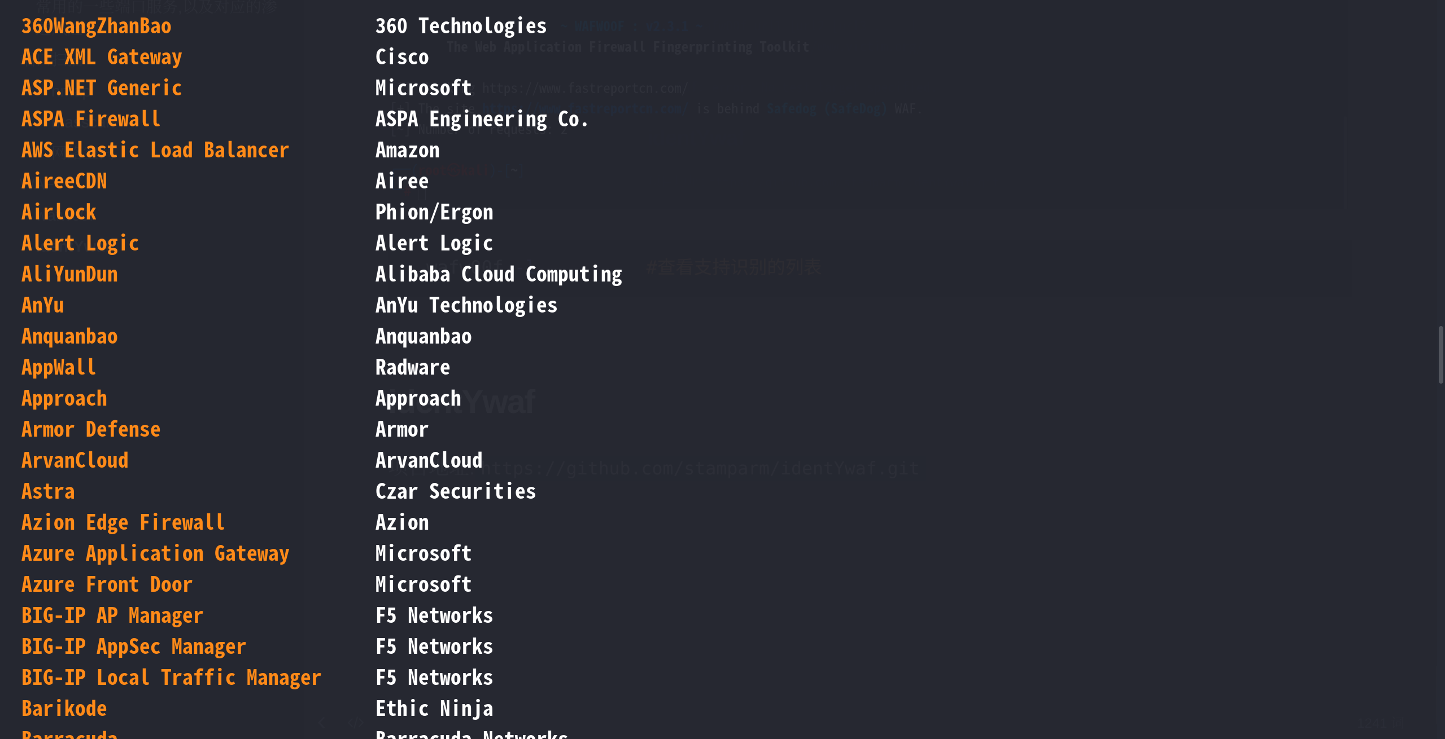The height and width of the screenshot is (739, 1445).
Task: Click the AliYunDun entry
Action: (69, 275)
